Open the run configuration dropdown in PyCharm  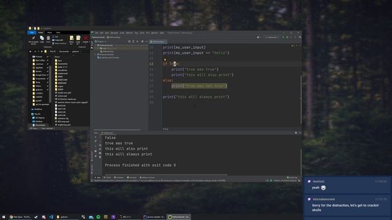click(x=272, y=37)
